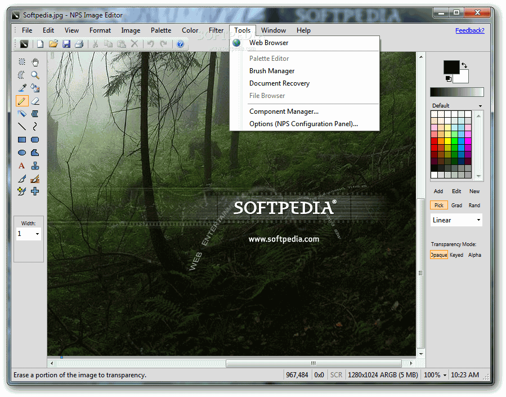Set transparency mode to Opaque
This screenshot has width=506, height=397.
[439, 255]
